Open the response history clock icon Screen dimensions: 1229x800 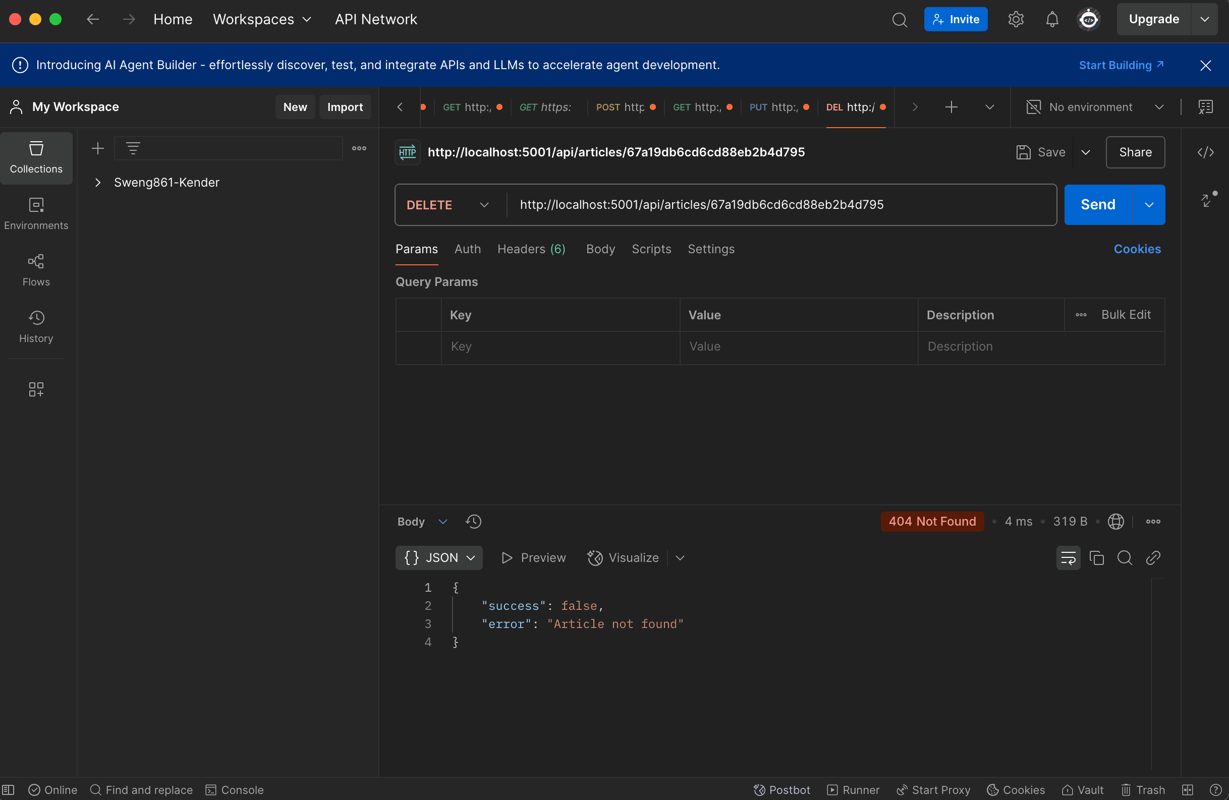(473, 522)
